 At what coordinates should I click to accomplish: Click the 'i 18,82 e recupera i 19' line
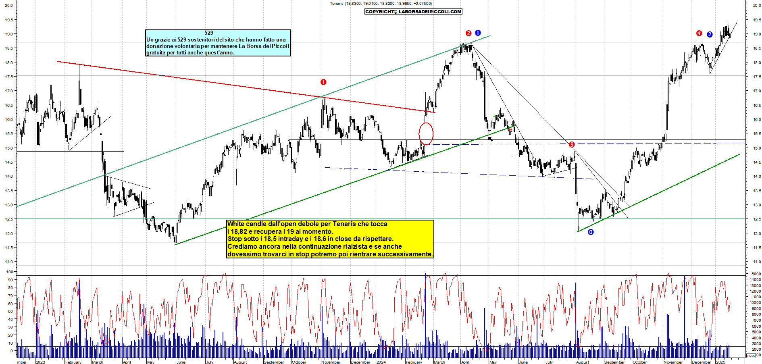coord(280,232)
